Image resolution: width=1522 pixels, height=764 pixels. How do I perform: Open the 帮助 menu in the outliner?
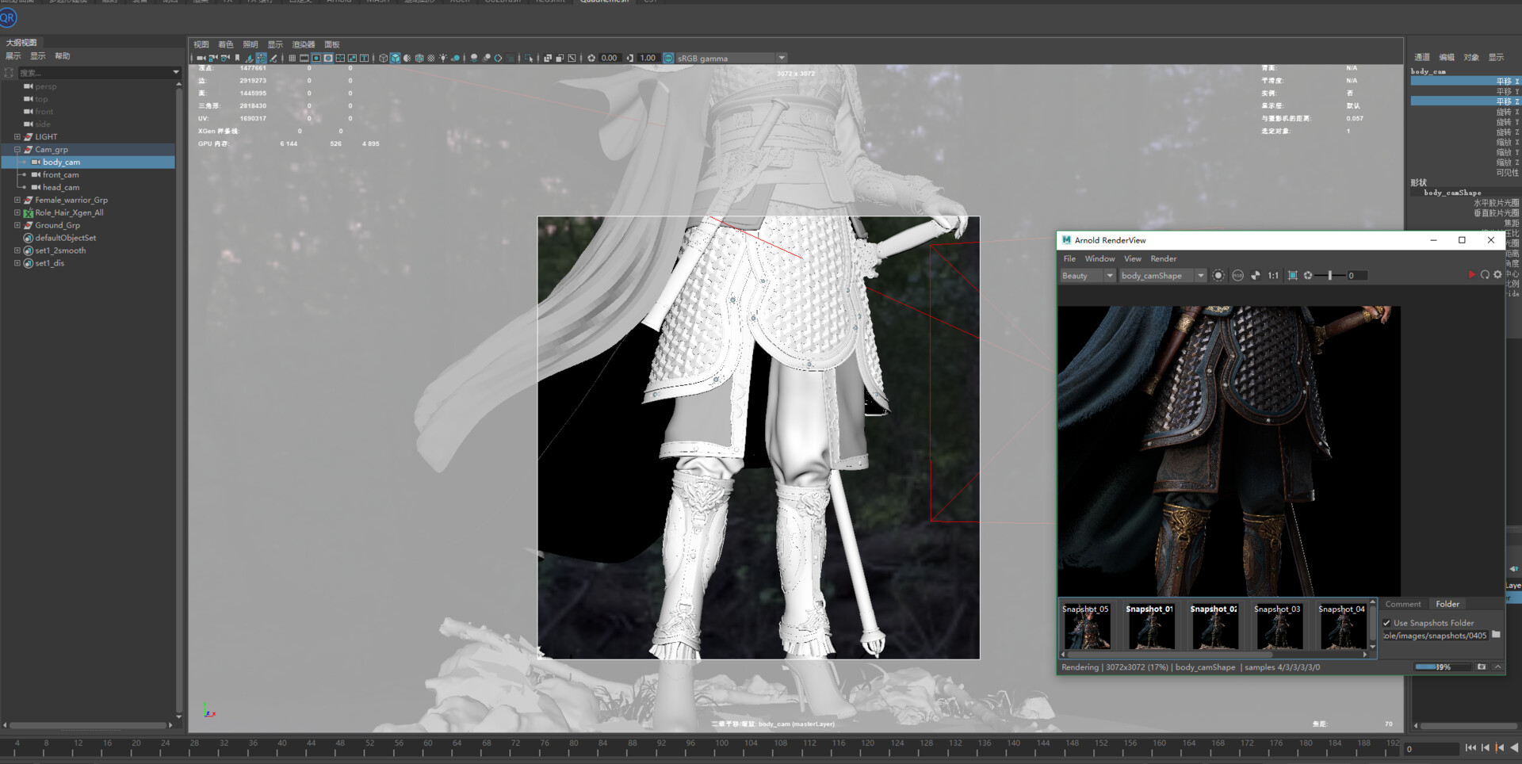click(x=63, y=56)
